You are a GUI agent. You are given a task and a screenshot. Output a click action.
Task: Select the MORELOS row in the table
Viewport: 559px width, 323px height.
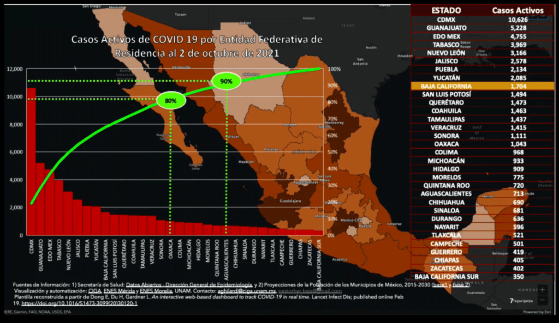483,177
